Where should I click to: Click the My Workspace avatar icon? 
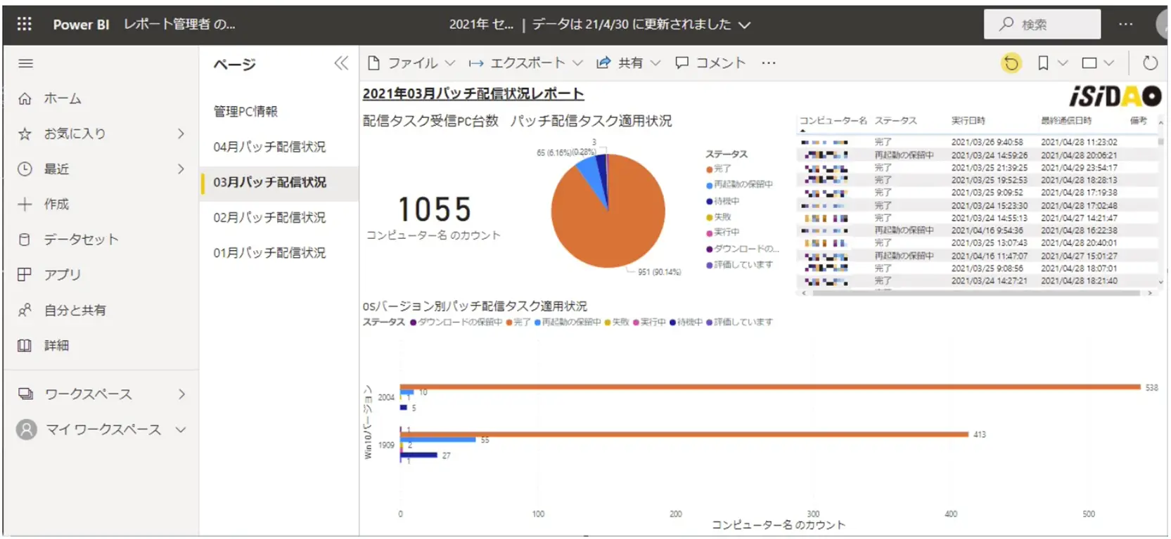coord(26,429)
